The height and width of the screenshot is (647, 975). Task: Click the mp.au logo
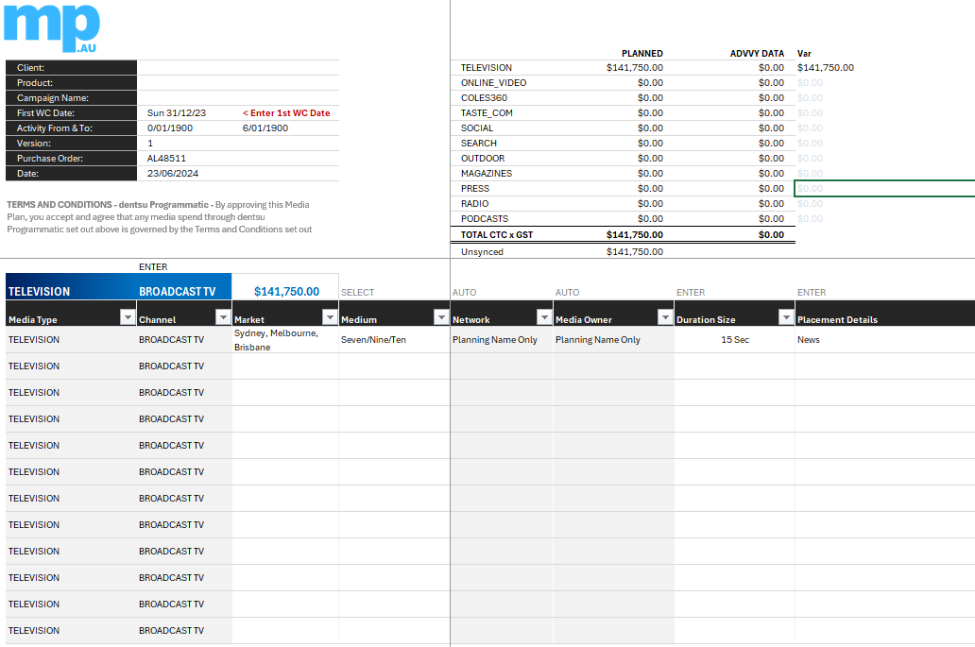(x=51, y=27)
